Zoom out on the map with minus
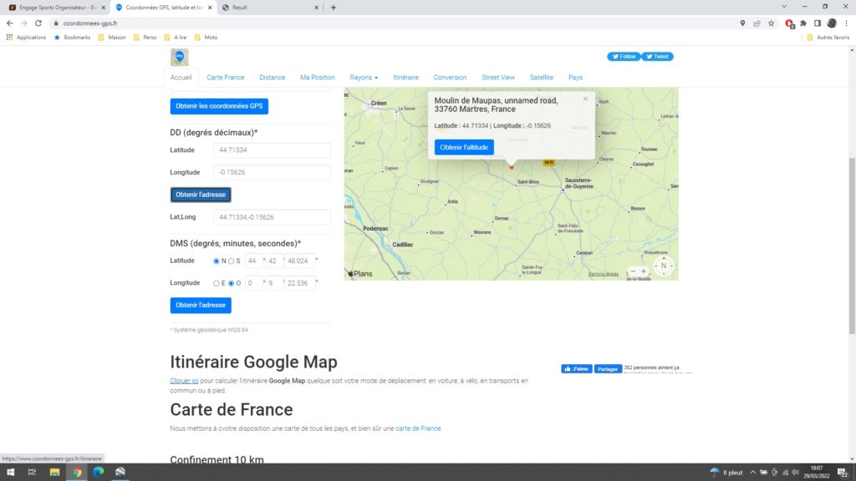Viewport: 856px width, 481px height. click(632, 271)
